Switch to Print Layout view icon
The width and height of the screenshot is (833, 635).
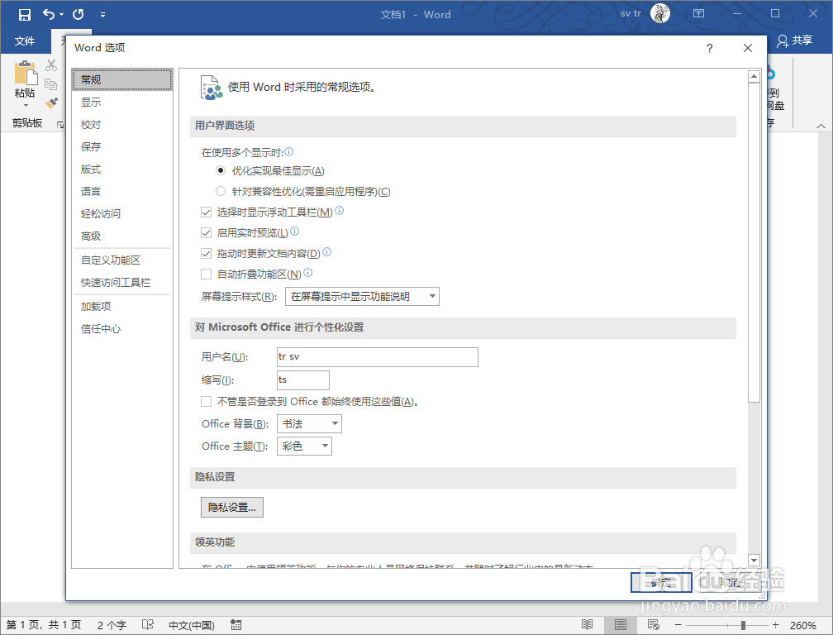[x=620, y=625]
